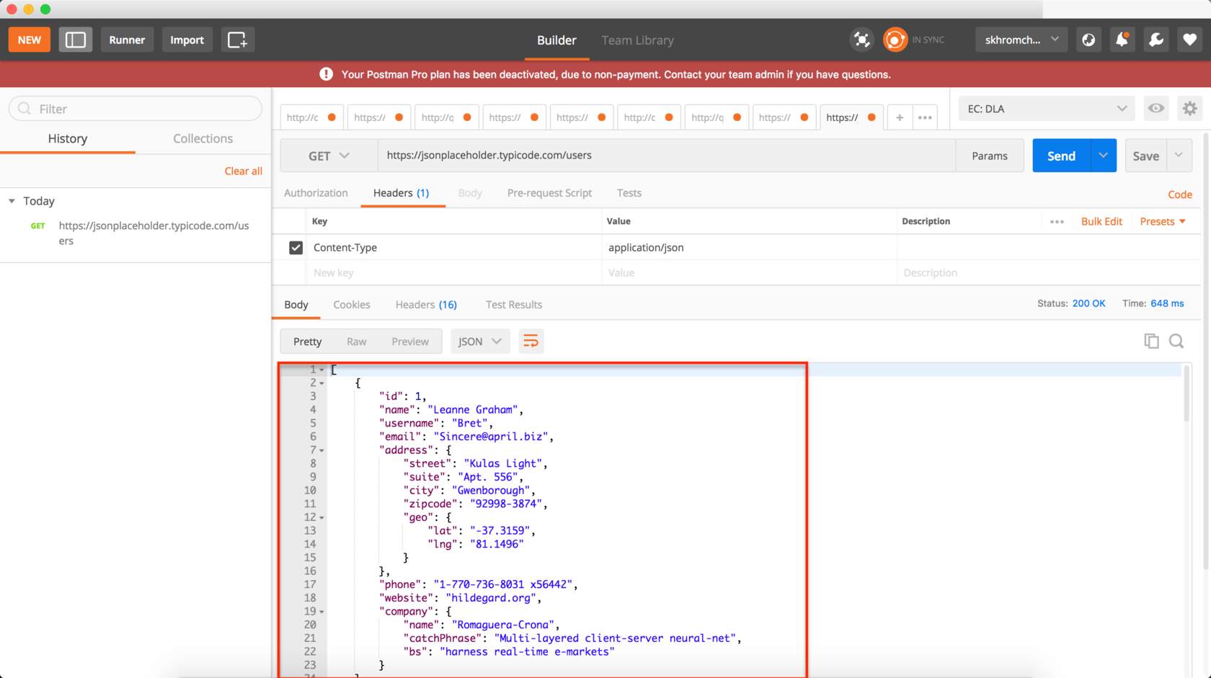
Task: Open the search in response body
Action: (1176, 341)
